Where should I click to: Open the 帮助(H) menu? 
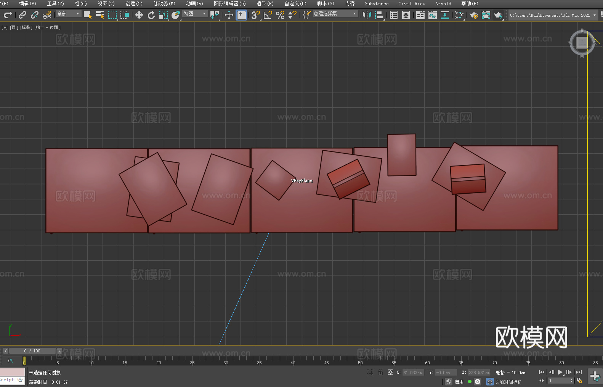(x=470, y=3)
